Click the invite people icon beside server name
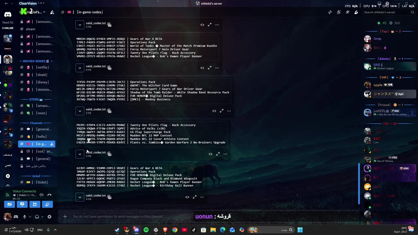This screenshot has height=235, width=418. tap(52, 12)
